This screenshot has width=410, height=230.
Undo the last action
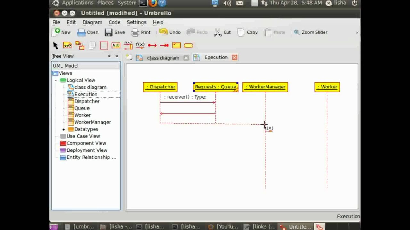(170, 32)
